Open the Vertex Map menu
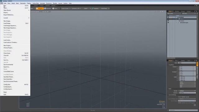The height and width of the screenshot is (112, 199). point(35,3)
